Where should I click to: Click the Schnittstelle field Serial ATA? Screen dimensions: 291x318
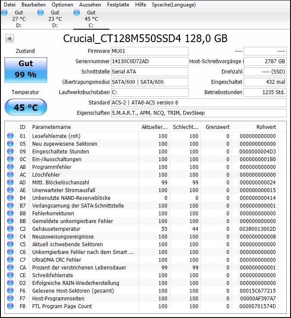click(149, 72)
